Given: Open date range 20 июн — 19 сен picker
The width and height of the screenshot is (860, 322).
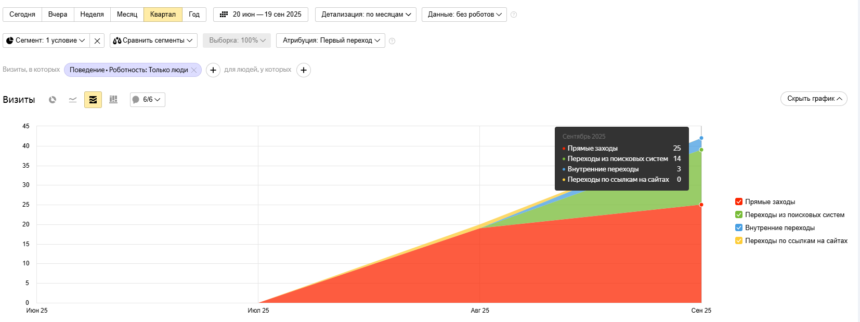Looking at the screenshot, I should (260, 15).
